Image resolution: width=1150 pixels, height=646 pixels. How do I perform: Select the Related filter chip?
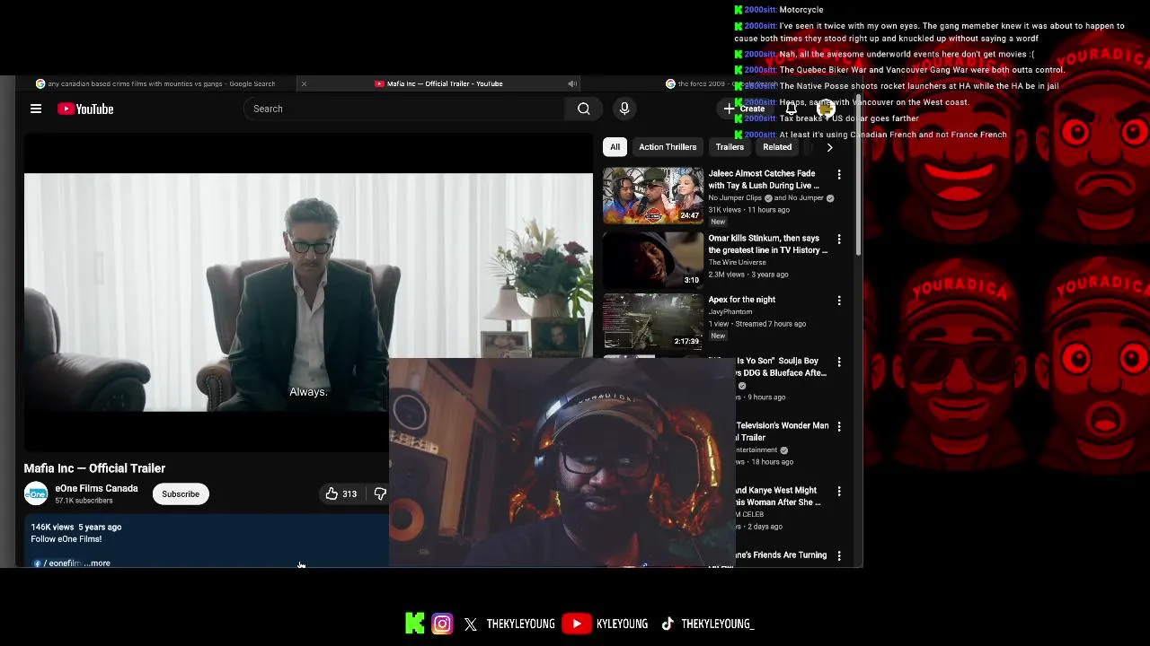click(777, 147)
